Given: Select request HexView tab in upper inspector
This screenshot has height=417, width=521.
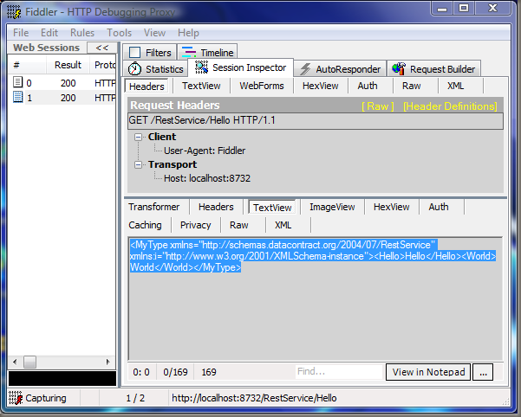Looking at the screenshot, I should 320,86.
